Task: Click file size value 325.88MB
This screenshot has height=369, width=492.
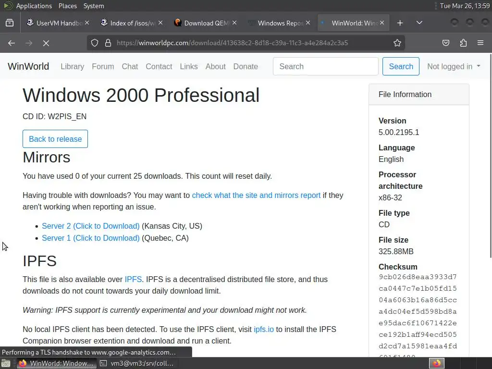Action: [396, 251]
